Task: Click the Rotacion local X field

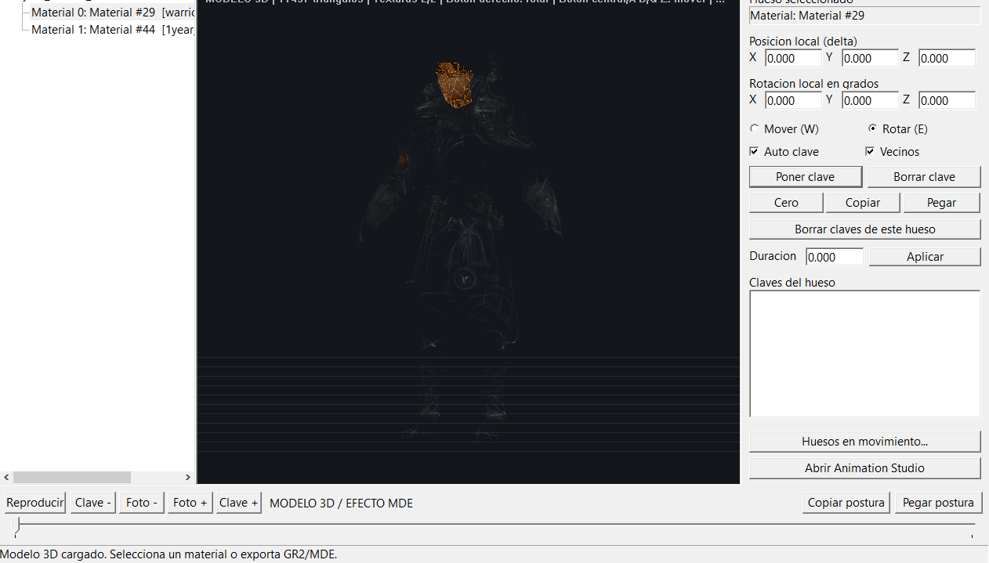Action: click(793, 100)
